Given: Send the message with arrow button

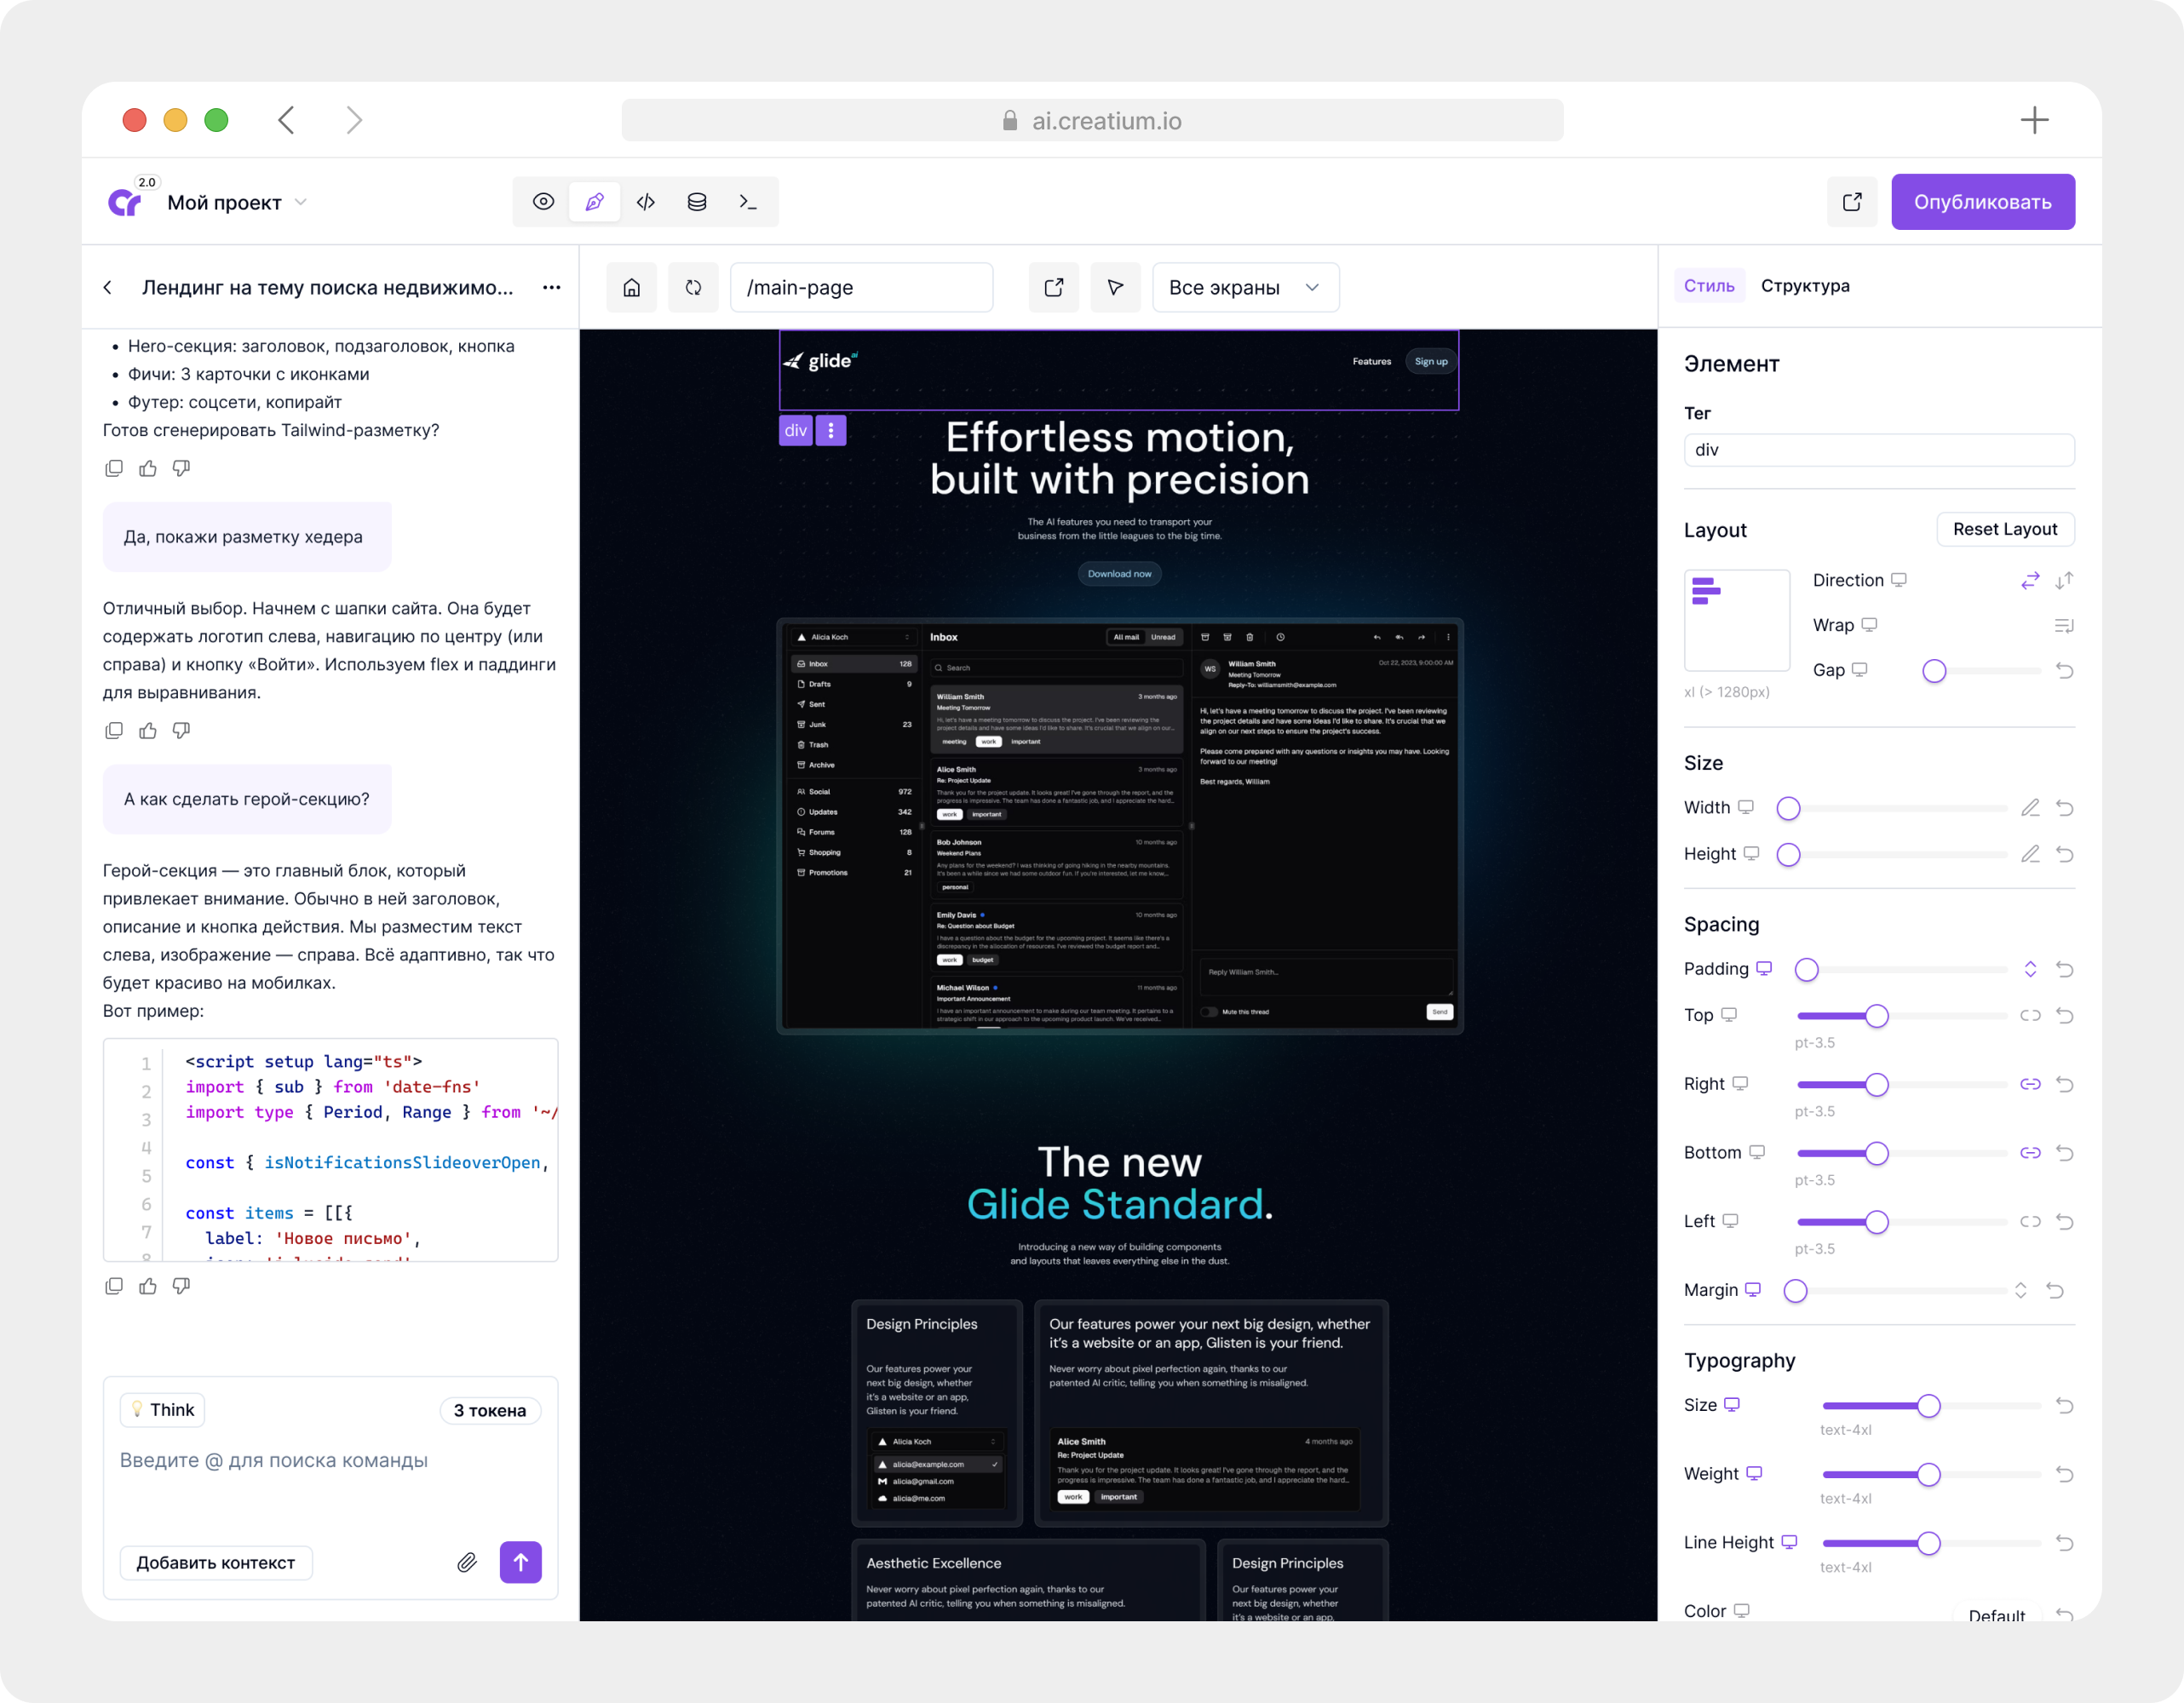Looking at the screenshot, I should coord(521,1563).
